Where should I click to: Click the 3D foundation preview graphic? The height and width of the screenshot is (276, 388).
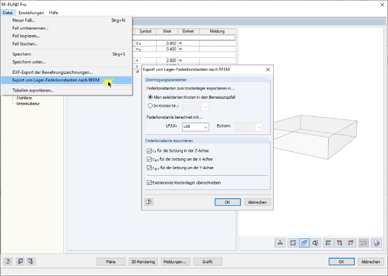click(x=316, y=136)
